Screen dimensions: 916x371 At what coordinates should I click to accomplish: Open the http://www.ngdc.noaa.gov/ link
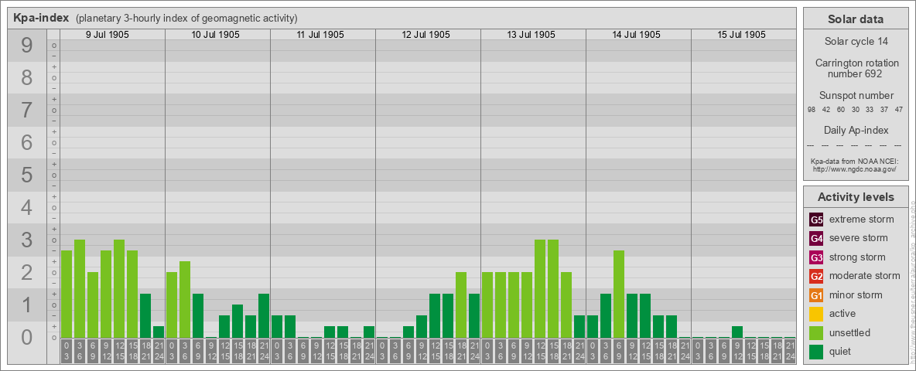click(855, 168)
